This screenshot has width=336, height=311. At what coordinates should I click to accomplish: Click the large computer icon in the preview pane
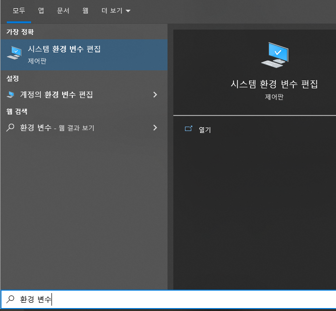tap(275, 55)
